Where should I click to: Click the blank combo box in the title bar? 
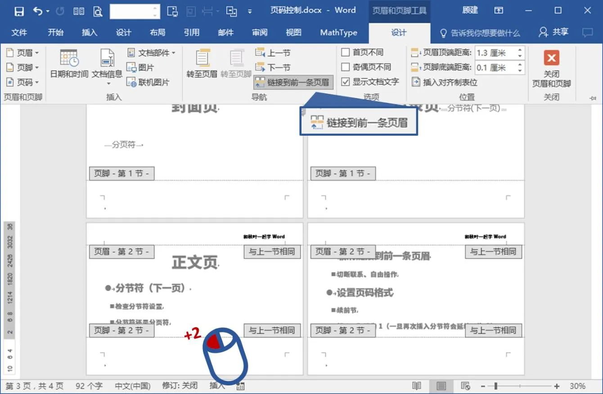[135, 12]
